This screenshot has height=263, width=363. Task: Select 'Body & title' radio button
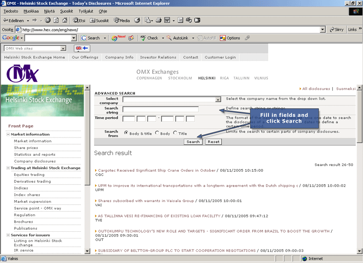click(126, 133)
